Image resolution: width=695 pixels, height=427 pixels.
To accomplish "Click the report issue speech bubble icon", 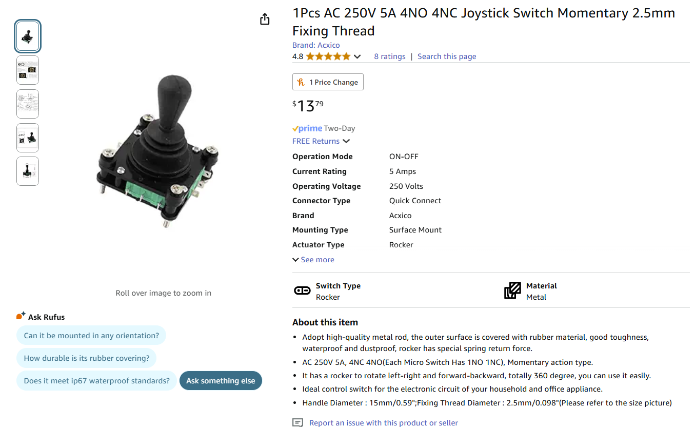I will [x=297, y=423].
